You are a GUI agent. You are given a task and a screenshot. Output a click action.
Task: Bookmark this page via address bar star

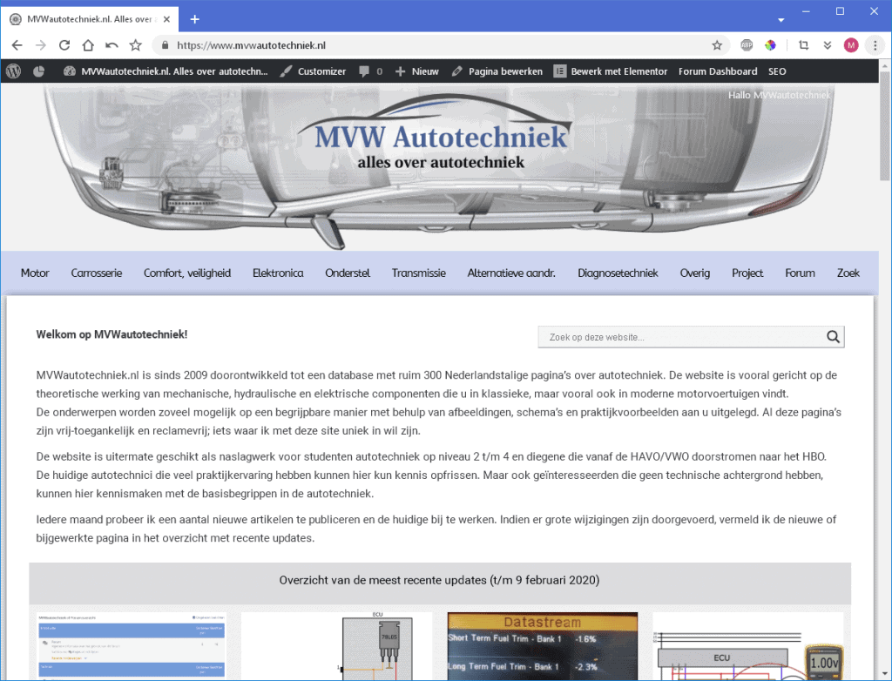pos(717,45)
